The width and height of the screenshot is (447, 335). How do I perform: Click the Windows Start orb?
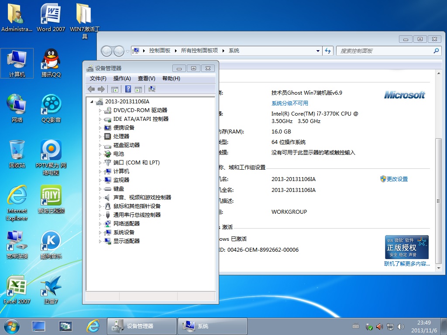point(12,326)
